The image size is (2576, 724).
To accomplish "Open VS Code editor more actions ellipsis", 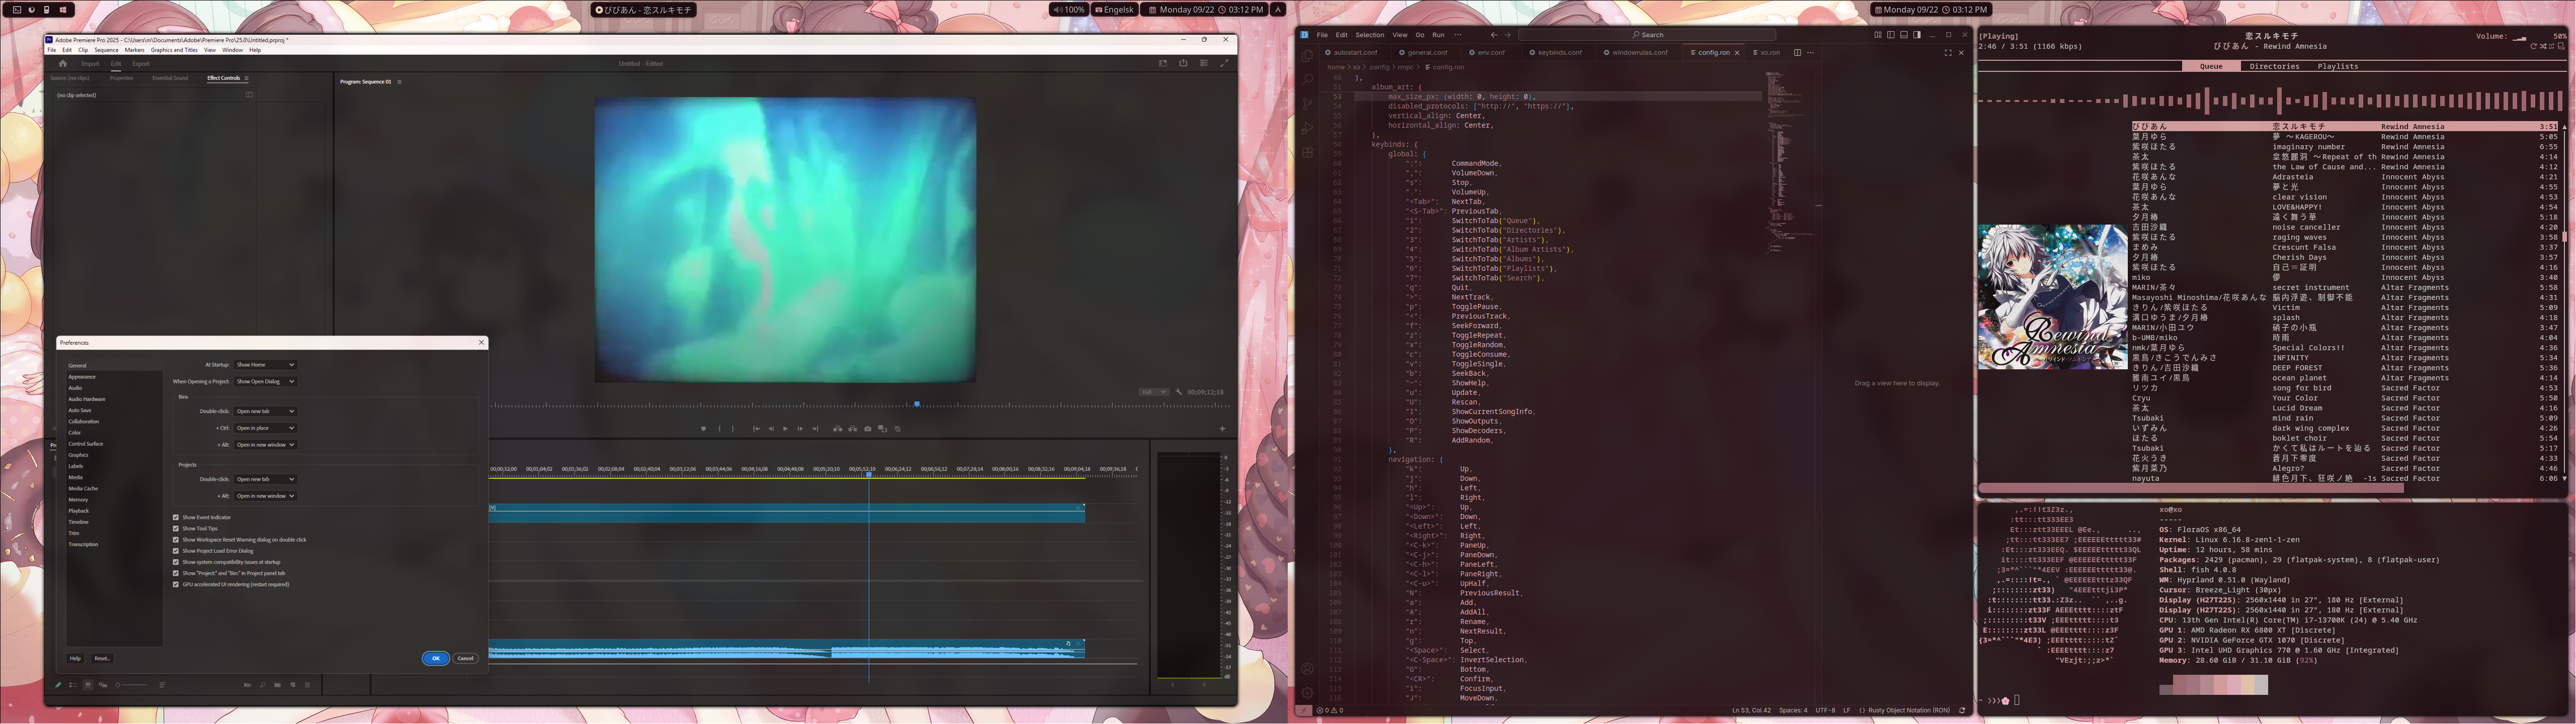I will tap(1810, 52).
